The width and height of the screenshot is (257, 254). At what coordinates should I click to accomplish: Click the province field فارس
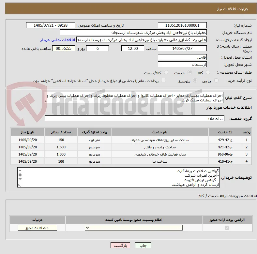click(182, 57)
